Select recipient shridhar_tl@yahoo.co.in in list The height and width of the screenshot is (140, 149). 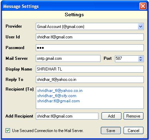click(60, 91)
